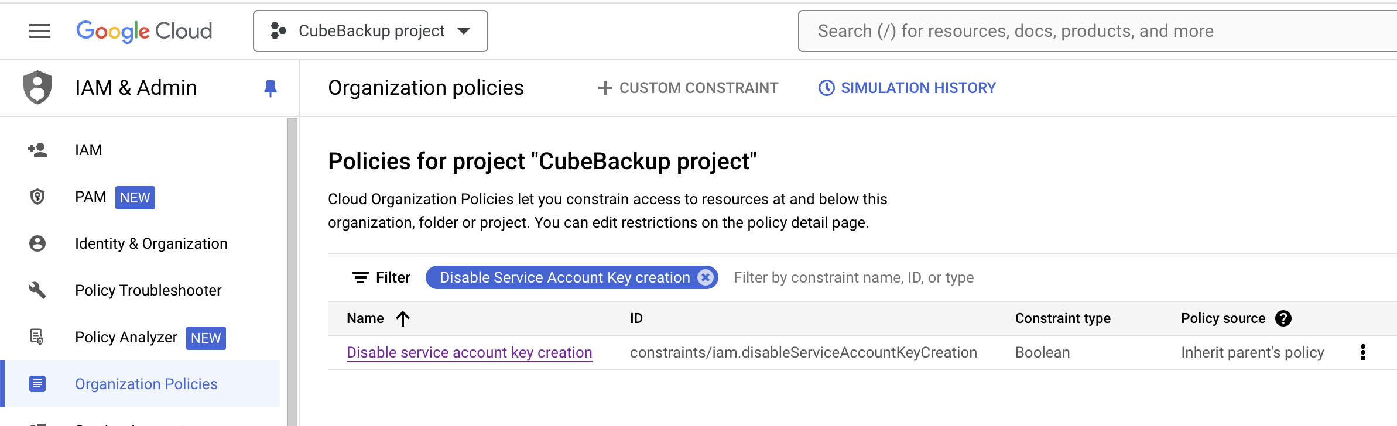Click the ascending sort arrow next to Name
The image size is (1397, 426).
(402, 318)
